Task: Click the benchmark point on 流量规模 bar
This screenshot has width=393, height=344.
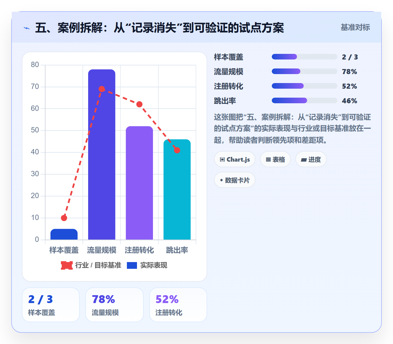Action: tap(102, 89)
